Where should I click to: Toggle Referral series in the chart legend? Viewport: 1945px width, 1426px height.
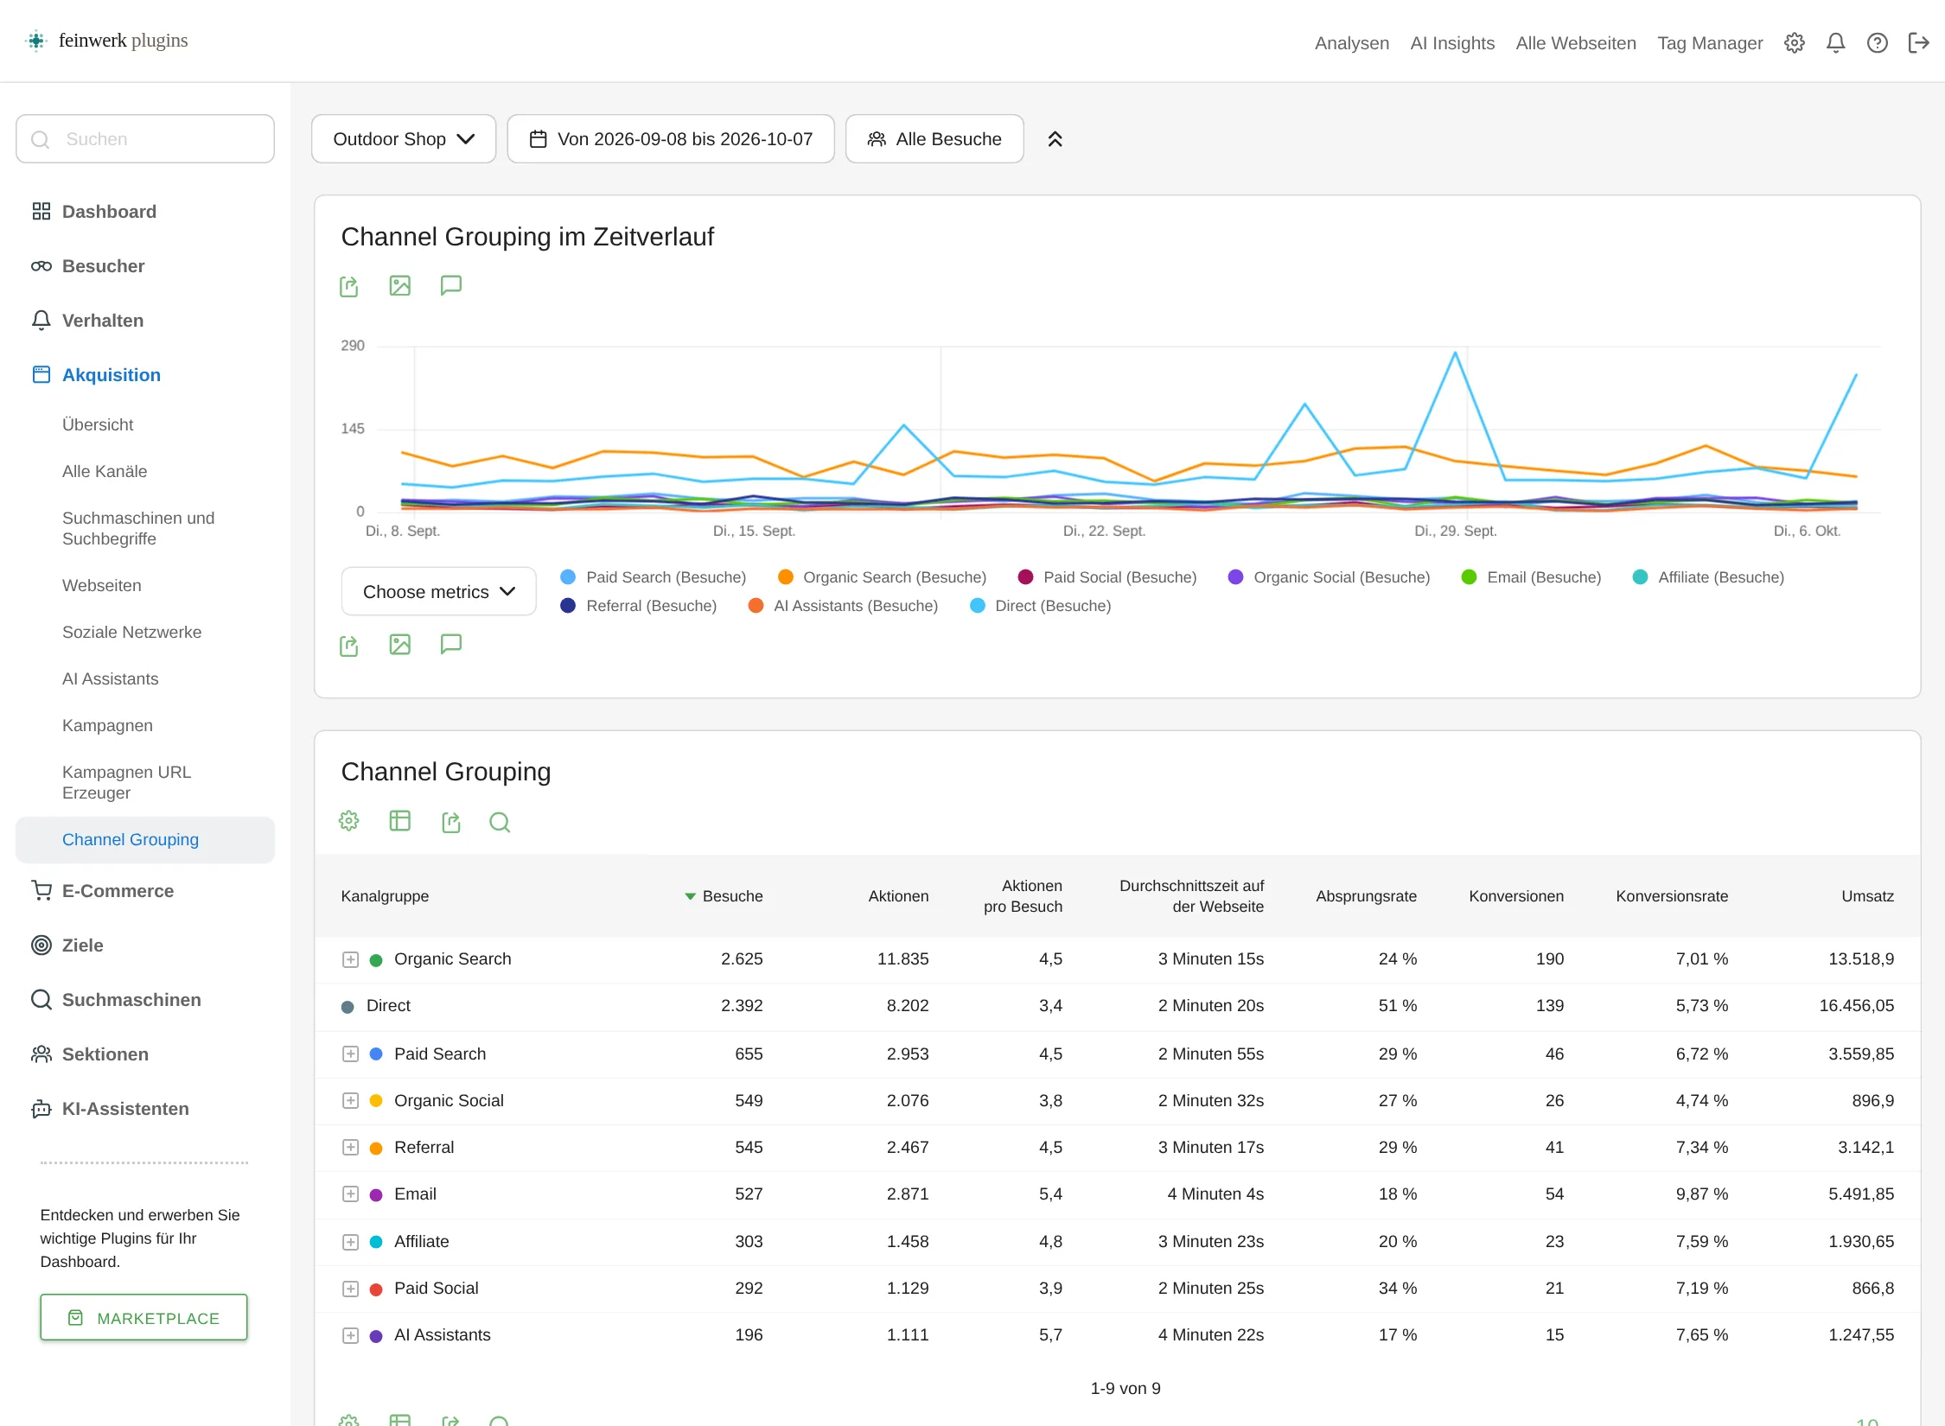(x=639, y=606)
